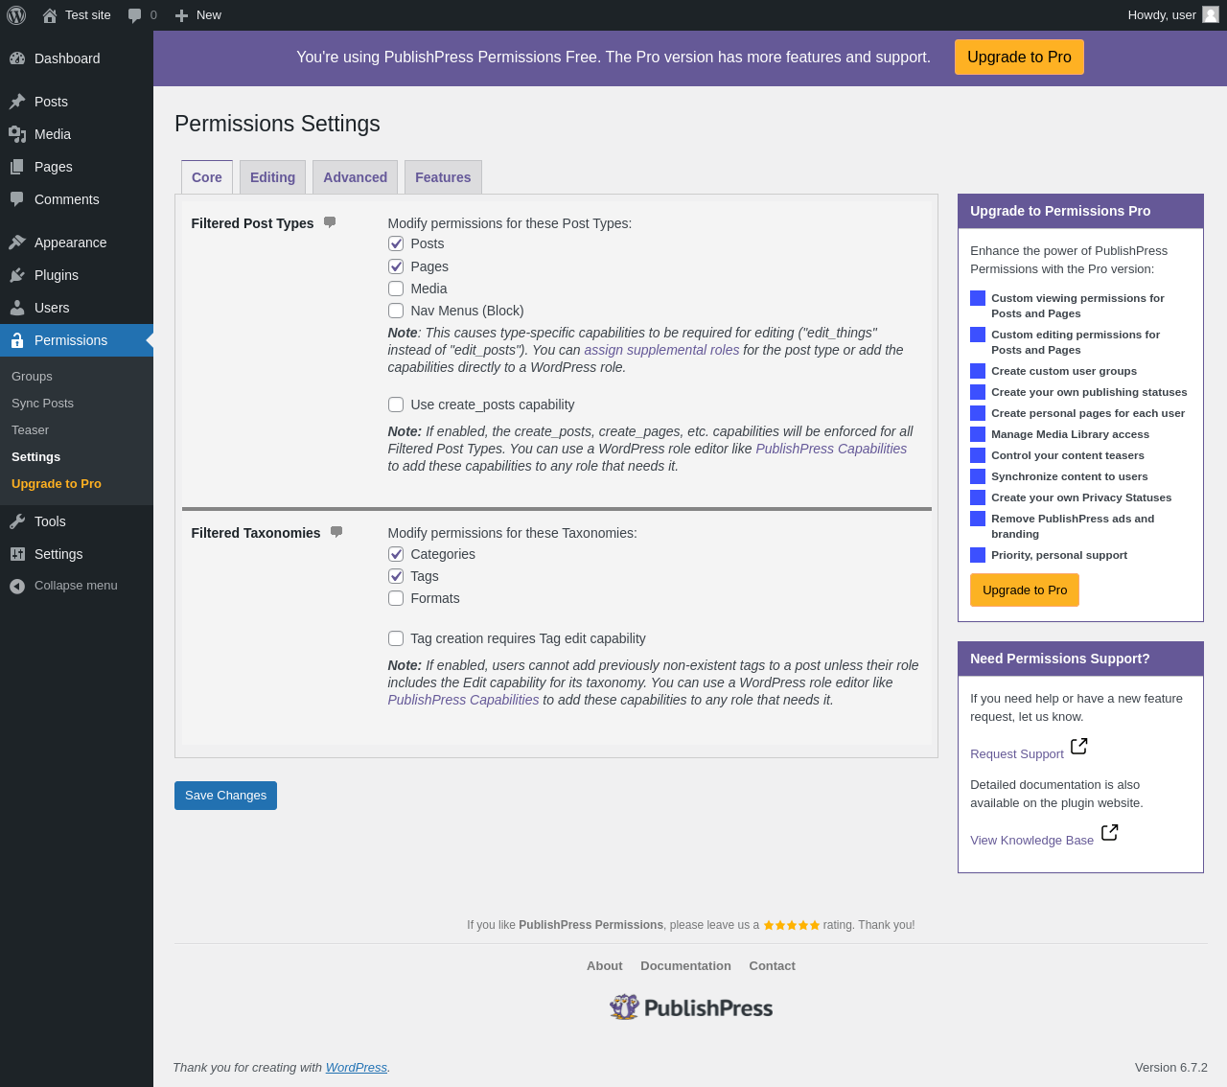Click the Posts label in sidebar
Viewport: 1227px width, 1087px height.
click(51, 102)
